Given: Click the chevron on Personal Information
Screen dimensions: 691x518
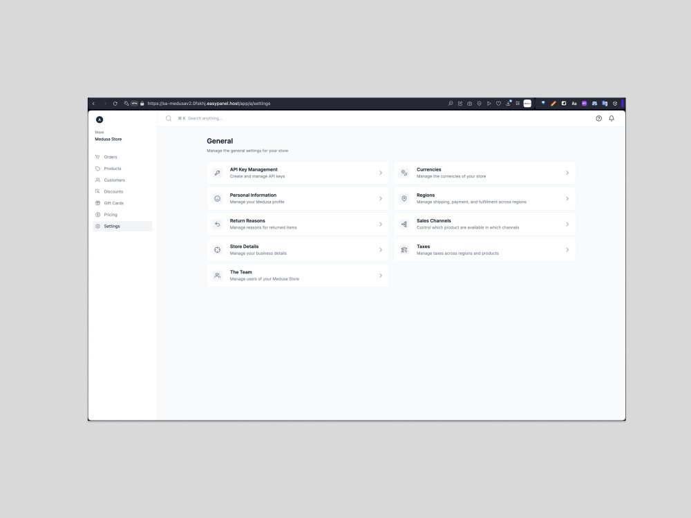Looking at the screenshot, I should tap(381, 199).
